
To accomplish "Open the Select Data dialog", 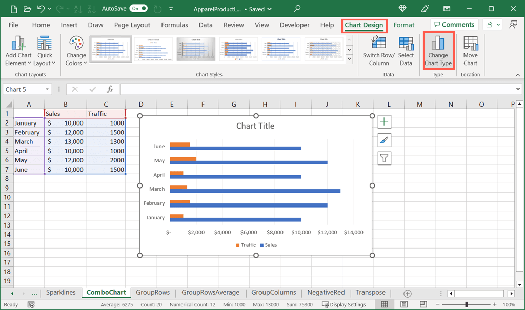I will [406, 51].
